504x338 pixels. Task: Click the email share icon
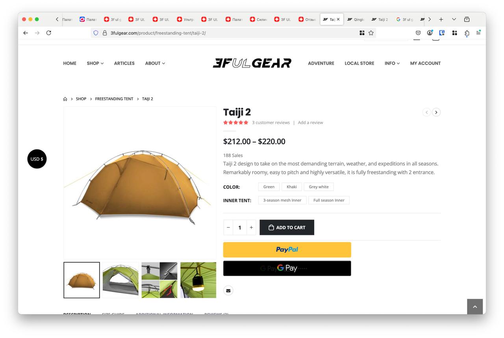tap(228, 291)
